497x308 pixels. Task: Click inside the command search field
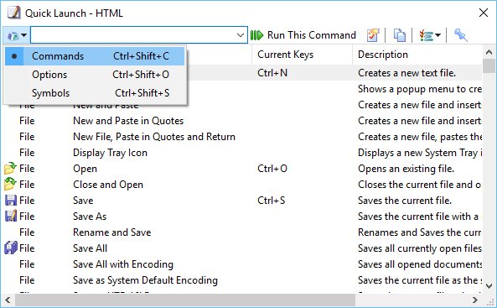coord(132,35)
